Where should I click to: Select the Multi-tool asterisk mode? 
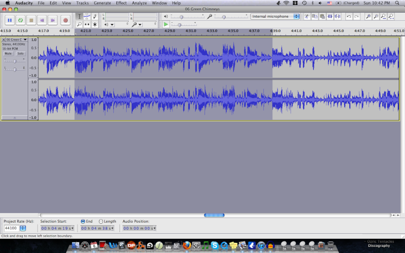click(95, 24)
